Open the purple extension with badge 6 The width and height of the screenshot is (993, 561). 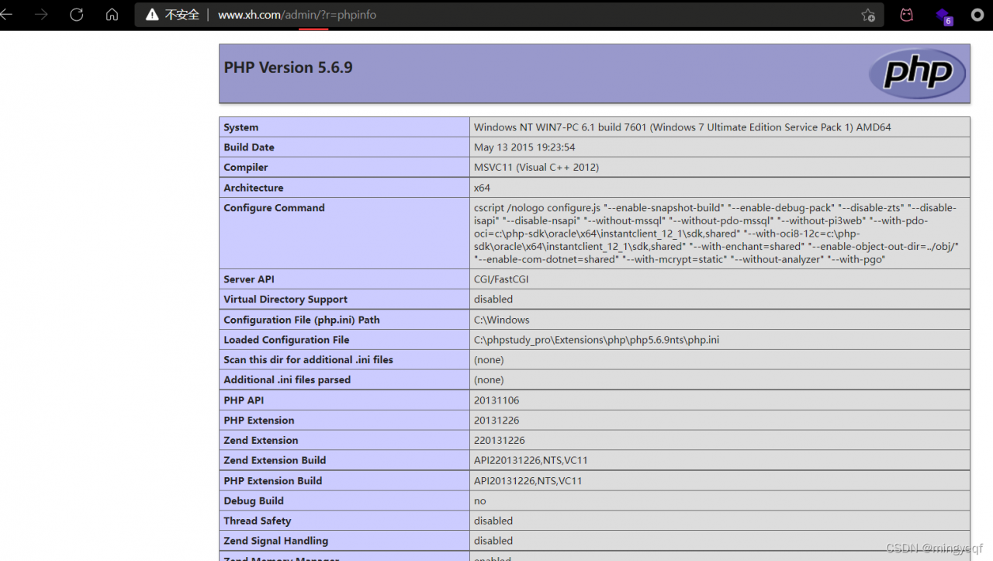(943, 16)
